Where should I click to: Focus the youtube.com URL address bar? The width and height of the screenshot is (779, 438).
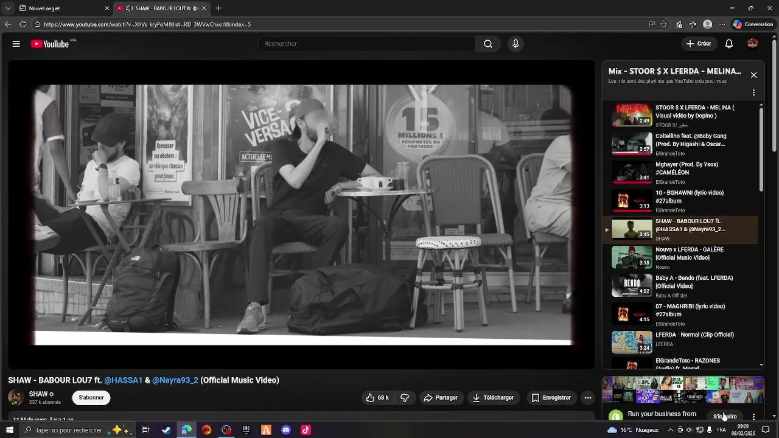[341, 24]
